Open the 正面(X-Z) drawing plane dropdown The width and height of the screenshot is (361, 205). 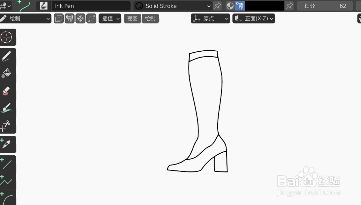254,19
